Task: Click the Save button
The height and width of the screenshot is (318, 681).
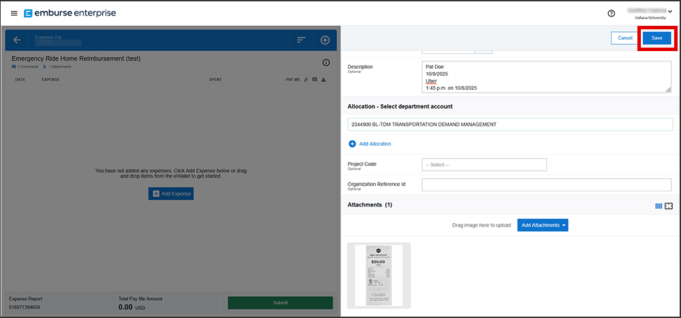Action: tap(656, 38)
